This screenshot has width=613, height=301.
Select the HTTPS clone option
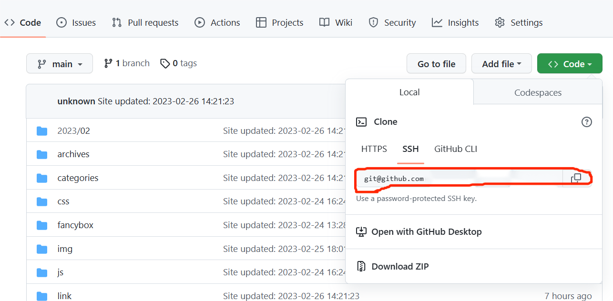coord(374,149)
